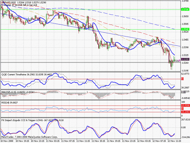Click the '12 Nov 03:15' time axis label
The height and width of the screenshot is (143, 190).
pos(144,141)
